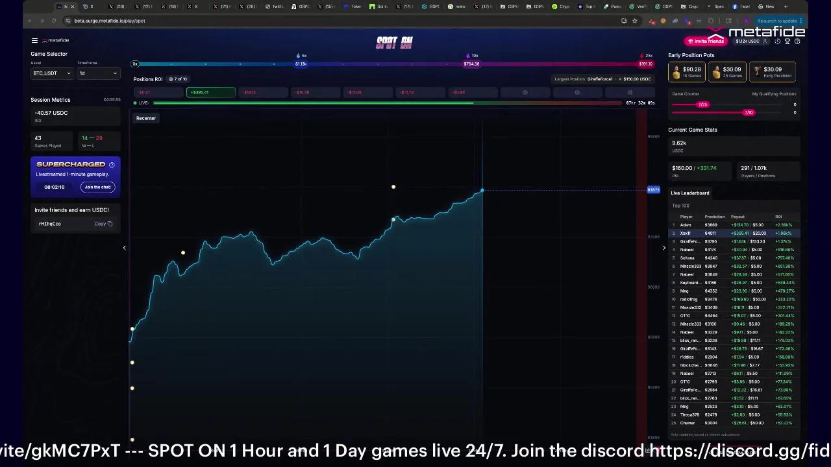Select the $30.09 Early Precision pot
The height and width of the screenshot is (467, 831).
point(773,72)
